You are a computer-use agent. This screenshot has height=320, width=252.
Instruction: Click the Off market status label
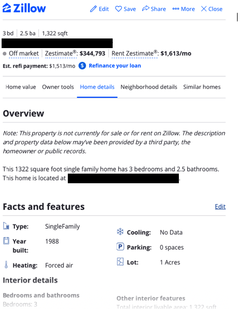(23, 53)
